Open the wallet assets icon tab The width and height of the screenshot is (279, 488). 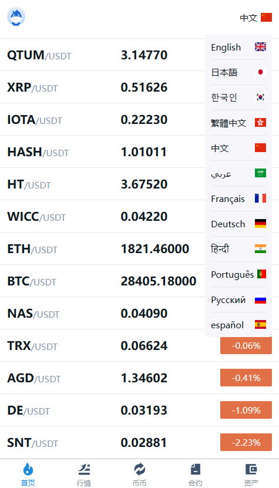tap(251, 469)
